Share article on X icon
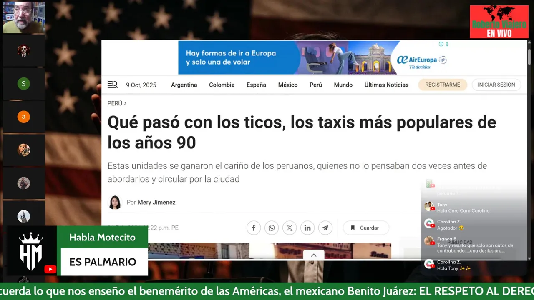 click(290, 228)
